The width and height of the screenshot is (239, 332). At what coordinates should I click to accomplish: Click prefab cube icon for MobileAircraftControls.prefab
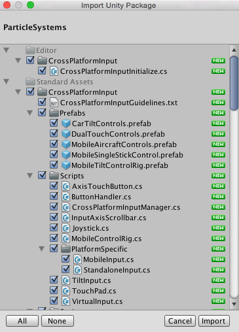(65, 144)
